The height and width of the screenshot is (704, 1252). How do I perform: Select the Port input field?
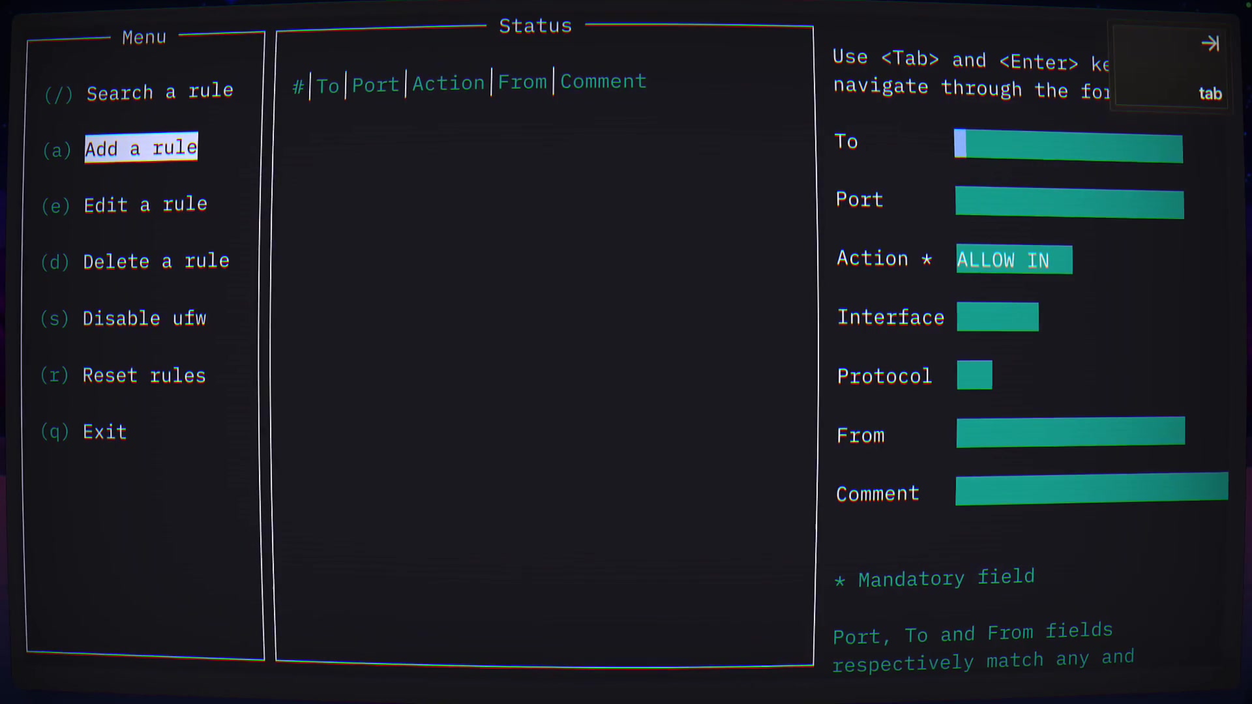tap(1069, 203)
